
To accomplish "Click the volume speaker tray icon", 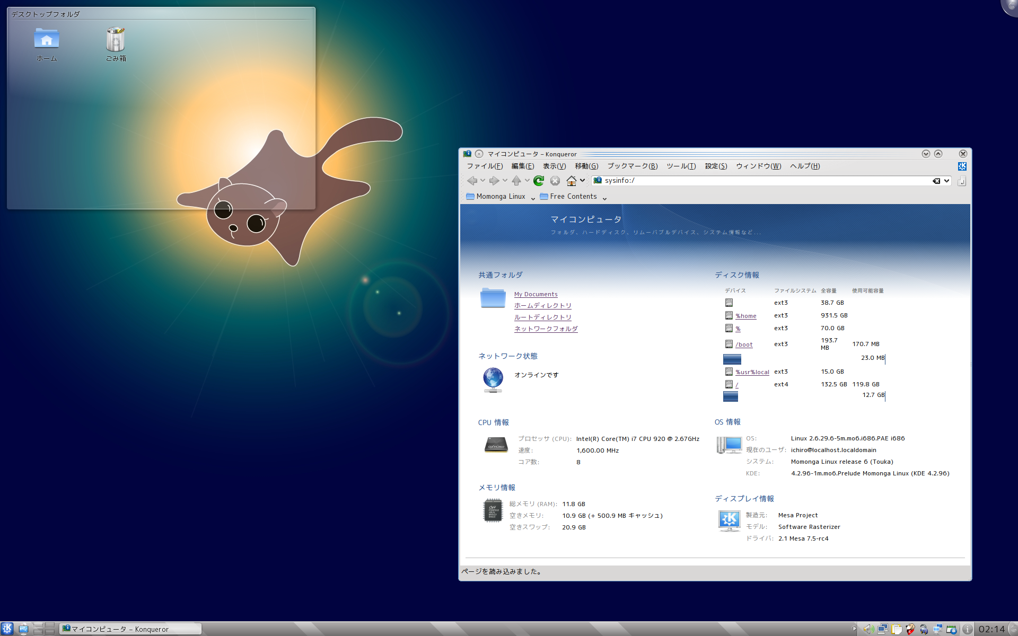I will click(868, 629).
